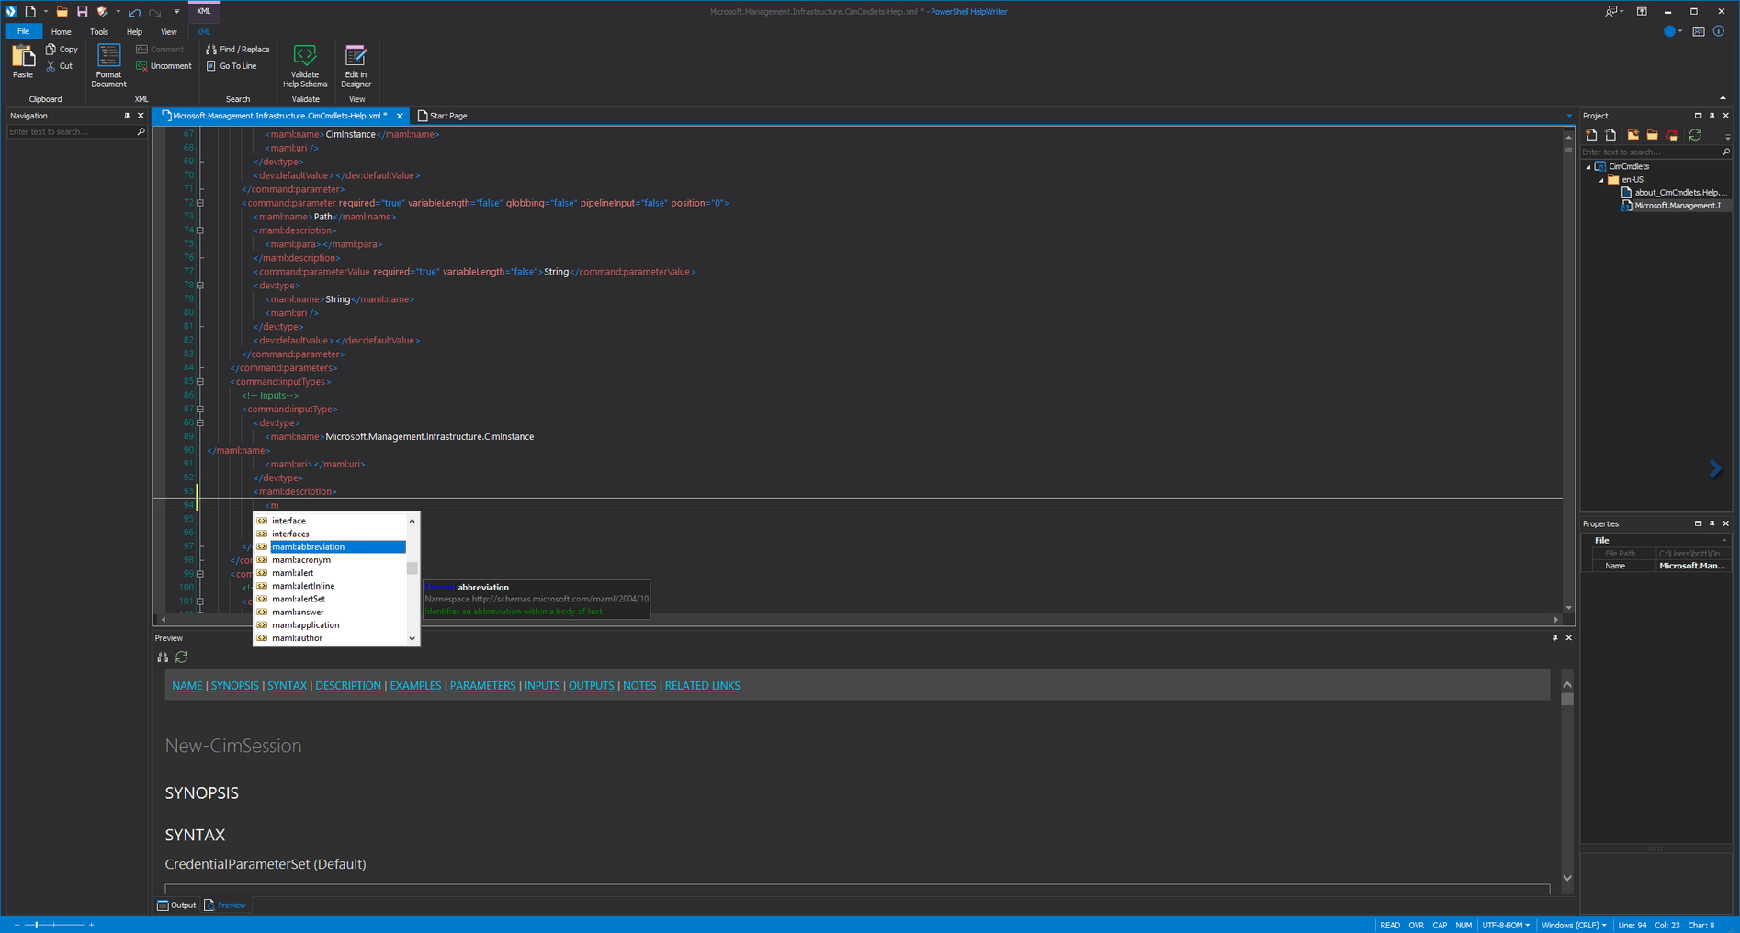Image resolution: width=1740 pixels, height=933 pixels.
Task: Switch to the View ribbon tab
Action: click(x=169, y=32)
